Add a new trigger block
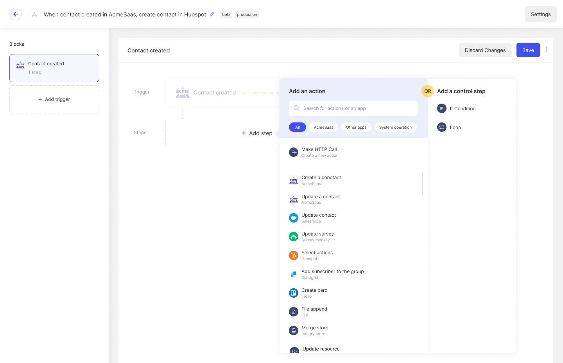563x363 pixels. (54, 99)
